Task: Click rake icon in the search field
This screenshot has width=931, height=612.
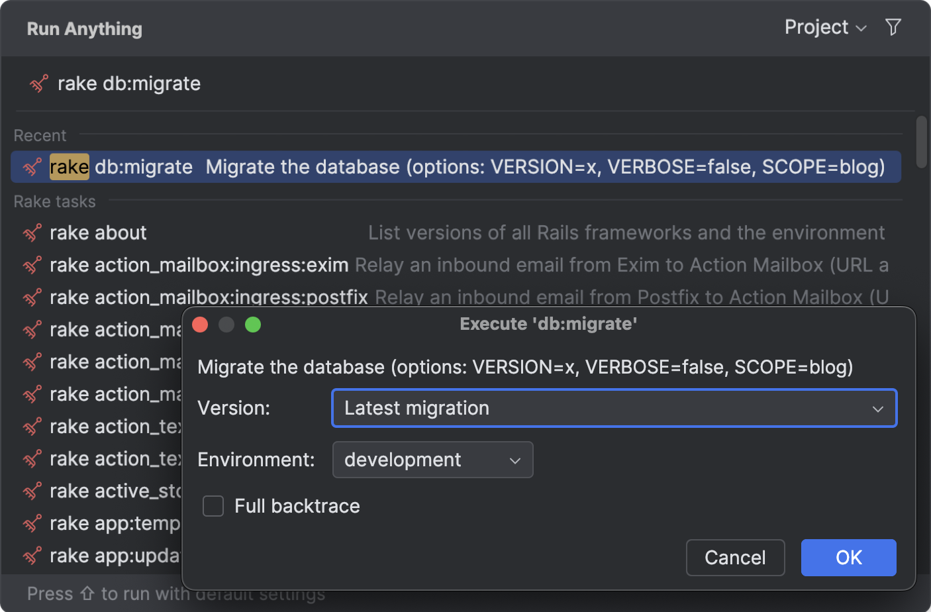Action: [x=39, y=84]
